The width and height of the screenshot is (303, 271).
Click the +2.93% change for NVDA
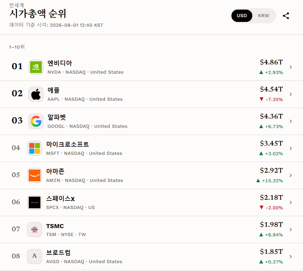pos(271,73)
